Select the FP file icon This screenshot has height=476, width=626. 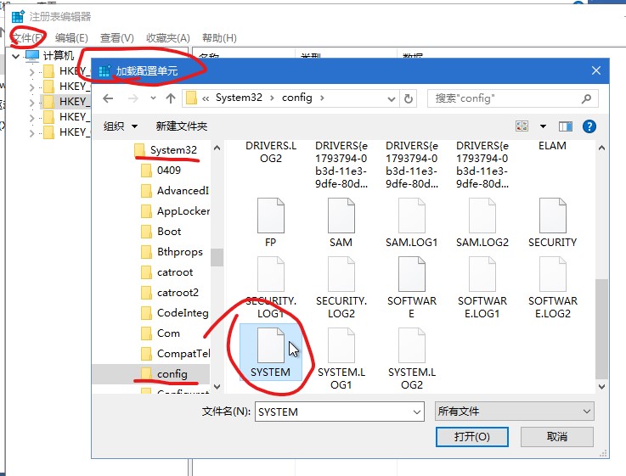[x=271, y=216]
